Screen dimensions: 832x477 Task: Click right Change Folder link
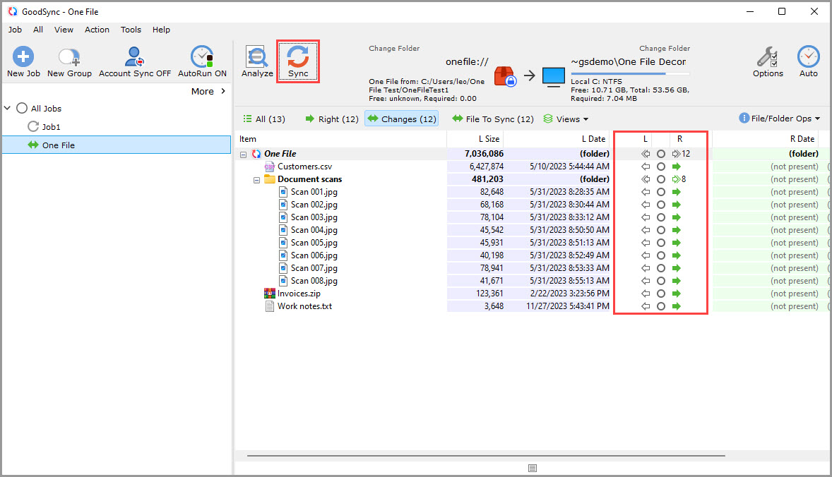pos(665,48)
